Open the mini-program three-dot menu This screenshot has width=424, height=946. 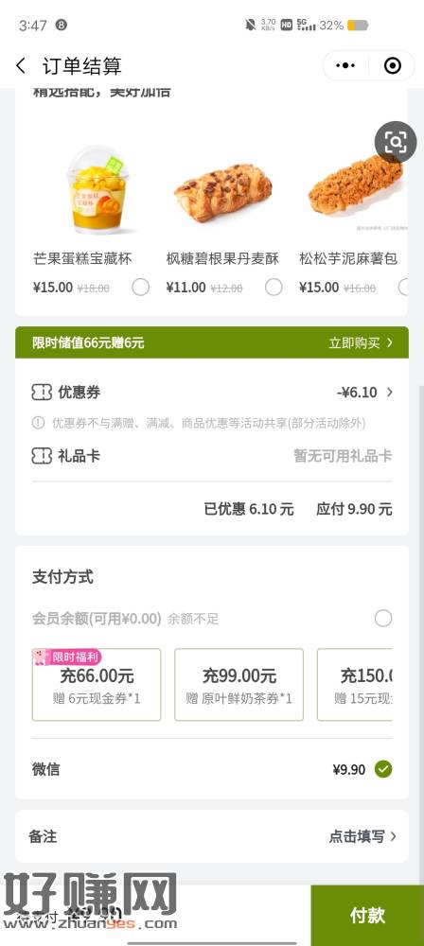pos(346,66)
